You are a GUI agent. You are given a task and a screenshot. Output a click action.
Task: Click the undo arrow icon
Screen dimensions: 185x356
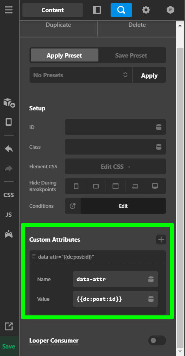pyautogui.click(x=9, y=149)
